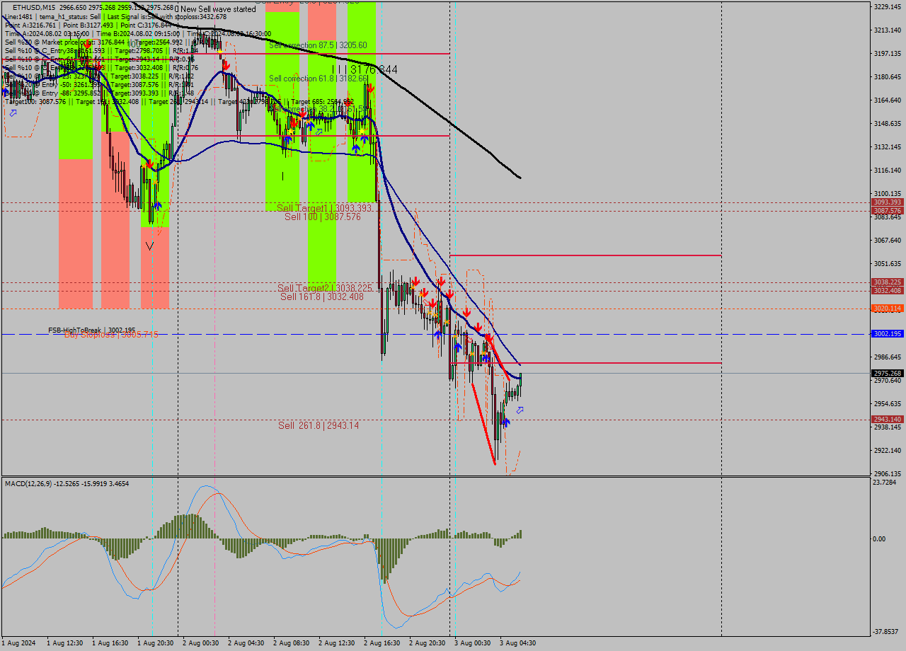
Task: Click 'Sell 261.8 | 2943.14' label
Action: (319, 425)
